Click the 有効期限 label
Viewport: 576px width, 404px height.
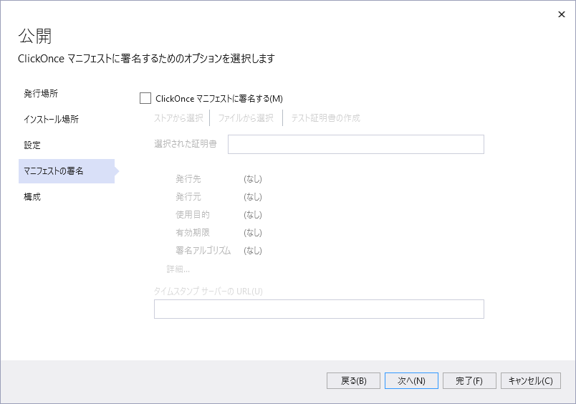pyautogui.click(x=193, y=232)
